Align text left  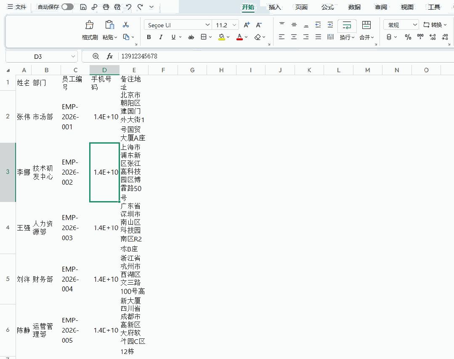click(x=281, y=37)
